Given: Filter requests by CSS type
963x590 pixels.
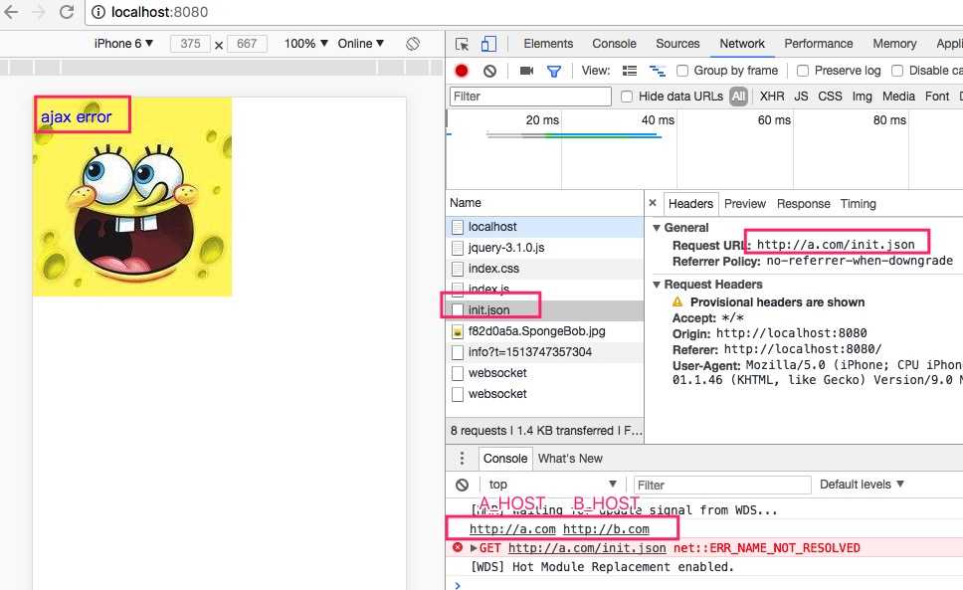Looking at the screenshot, I should pos(830,97).
